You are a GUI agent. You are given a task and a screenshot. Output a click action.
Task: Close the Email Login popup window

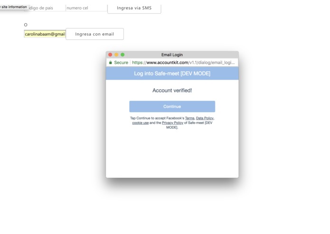click(x=110, y=55)
